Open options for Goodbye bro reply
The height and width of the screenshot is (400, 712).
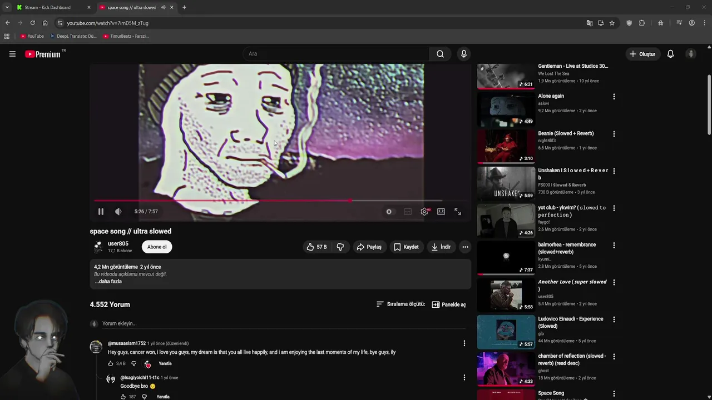464,378
